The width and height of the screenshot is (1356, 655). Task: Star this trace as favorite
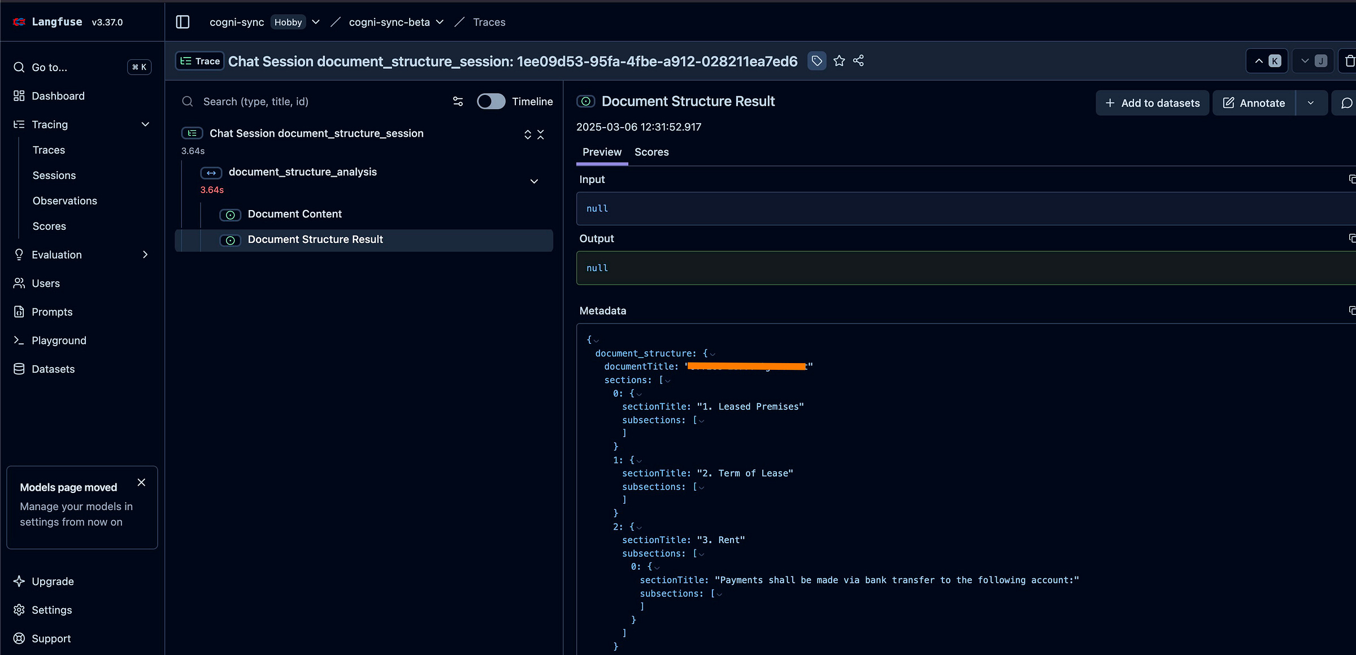(839, 61)
